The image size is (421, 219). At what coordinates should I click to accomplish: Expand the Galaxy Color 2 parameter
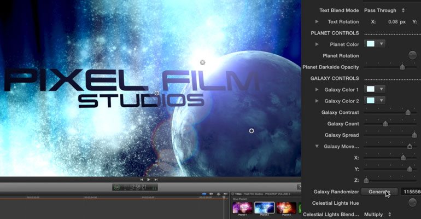pos(317,101)
